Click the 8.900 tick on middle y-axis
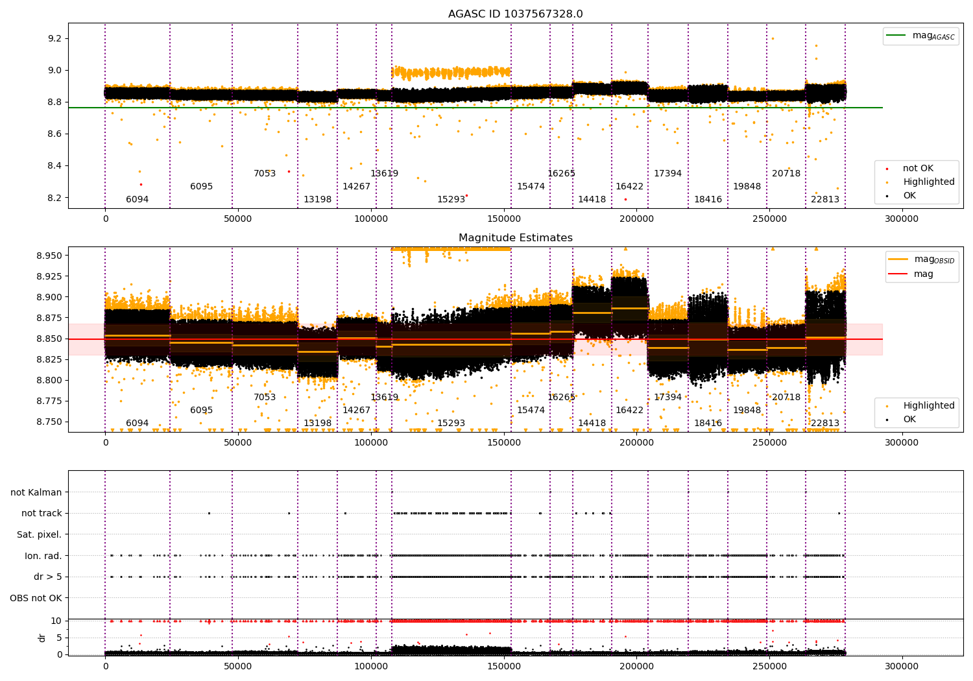Viewport: 973px width, 681px height. click(x=49, y=298)
